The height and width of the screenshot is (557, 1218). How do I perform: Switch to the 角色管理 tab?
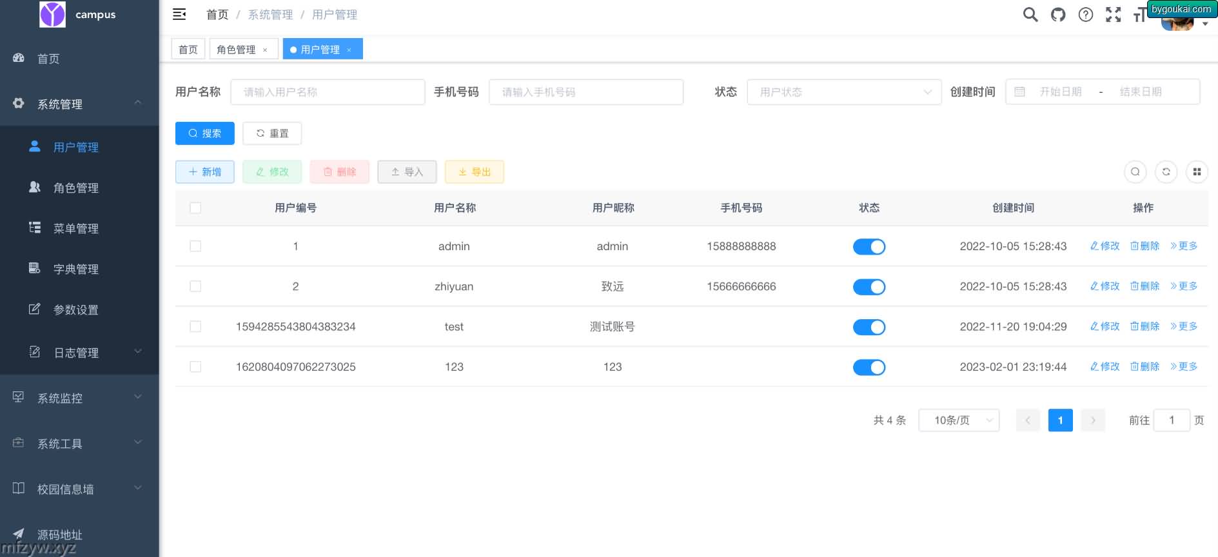coord(237,50)
